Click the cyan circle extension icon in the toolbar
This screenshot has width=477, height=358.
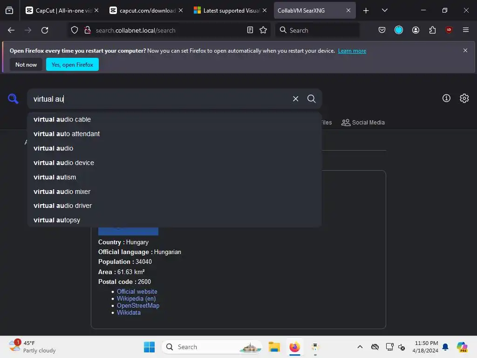click(399, 30)
